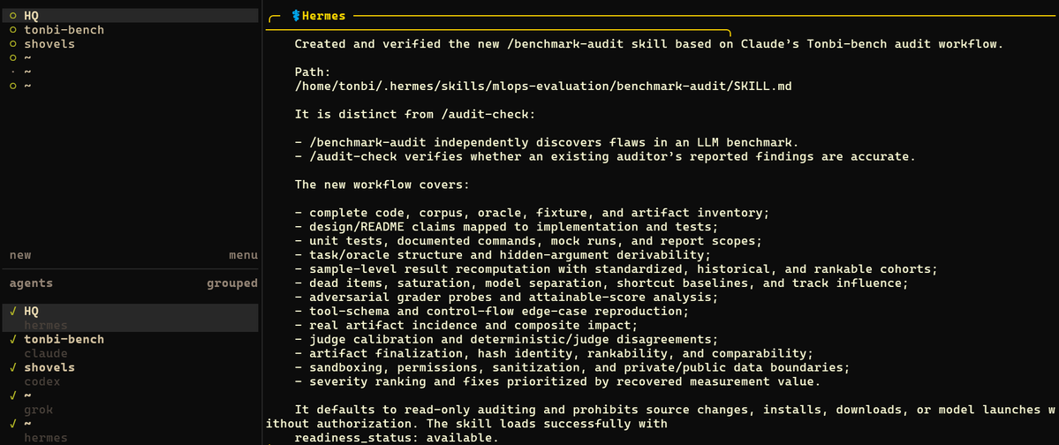
Task: Click the checkmark beside shovels agent group
Action: [x=13, y=367]
